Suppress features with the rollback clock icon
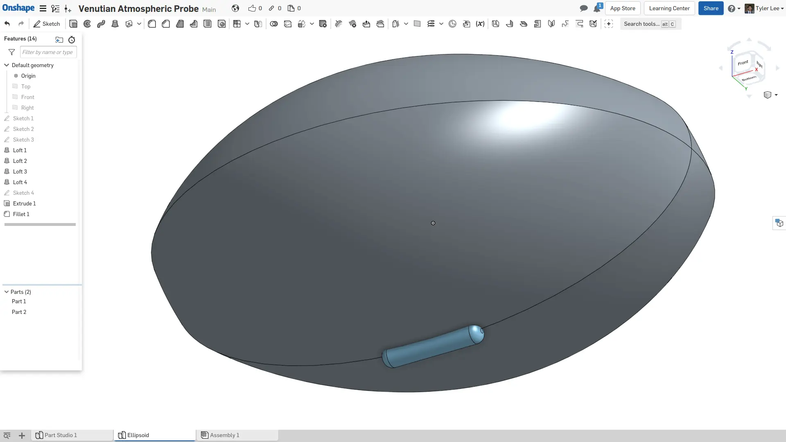The width and height of the screenshot is (786, 442). (72, 40)
